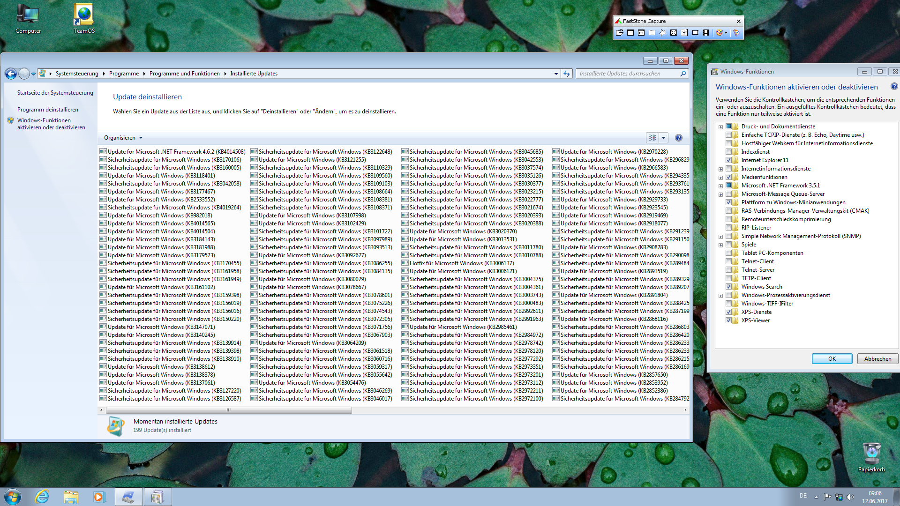
Task: Uncheck XPS-Viewer feature checkbox
Action: (x=728, y=320)
